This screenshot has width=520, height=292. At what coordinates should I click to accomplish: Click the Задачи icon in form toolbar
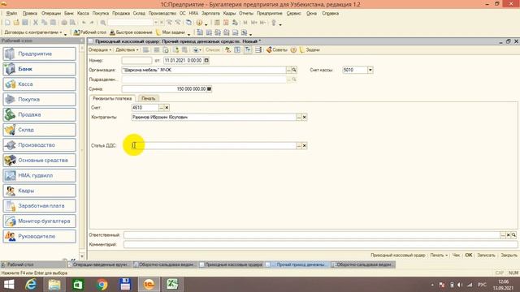(310, 50)
